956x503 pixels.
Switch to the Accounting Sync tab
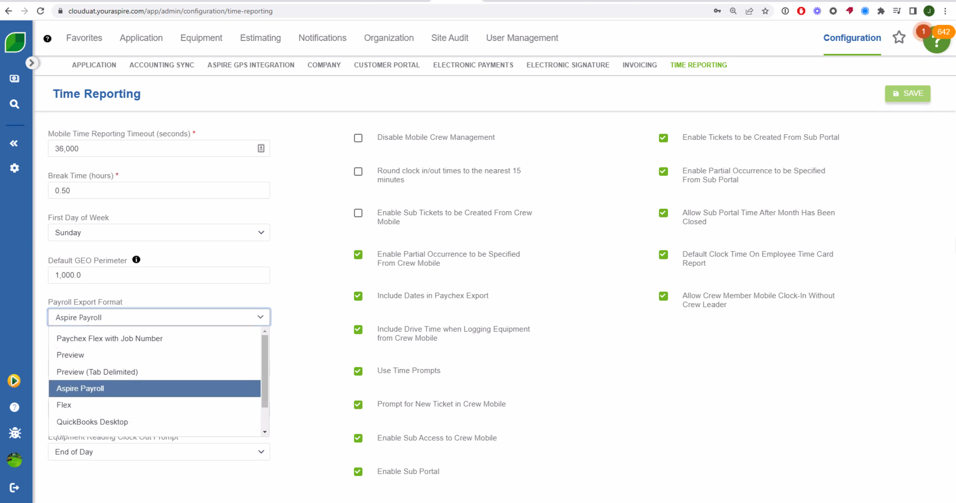[x=161, y=65]
